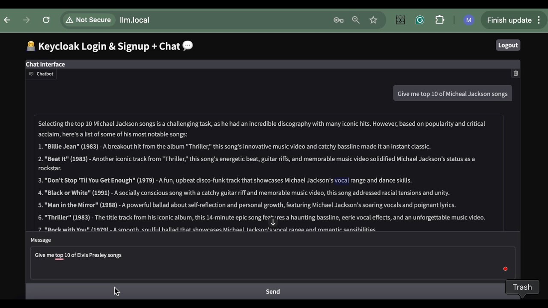Open the M profile avatar
The image size is (548, 308).
[469, 20]
